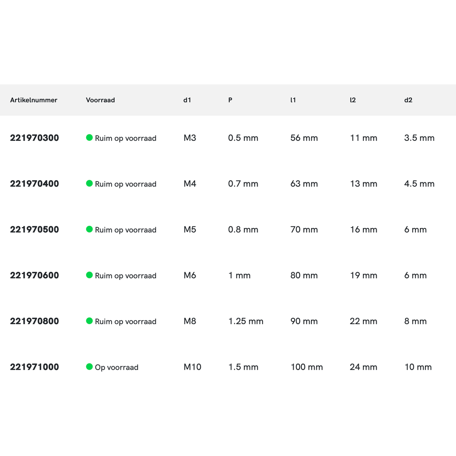Select the M10 thread size cell
The width and height of the screenshot is (456, 456).
click(192, 367)
